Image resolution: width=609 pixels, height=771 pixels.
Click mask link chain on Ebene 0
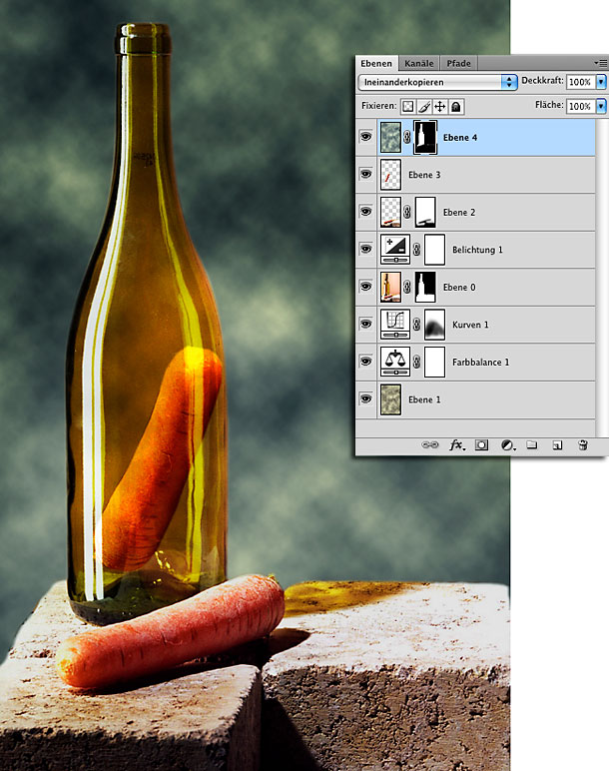407,287
